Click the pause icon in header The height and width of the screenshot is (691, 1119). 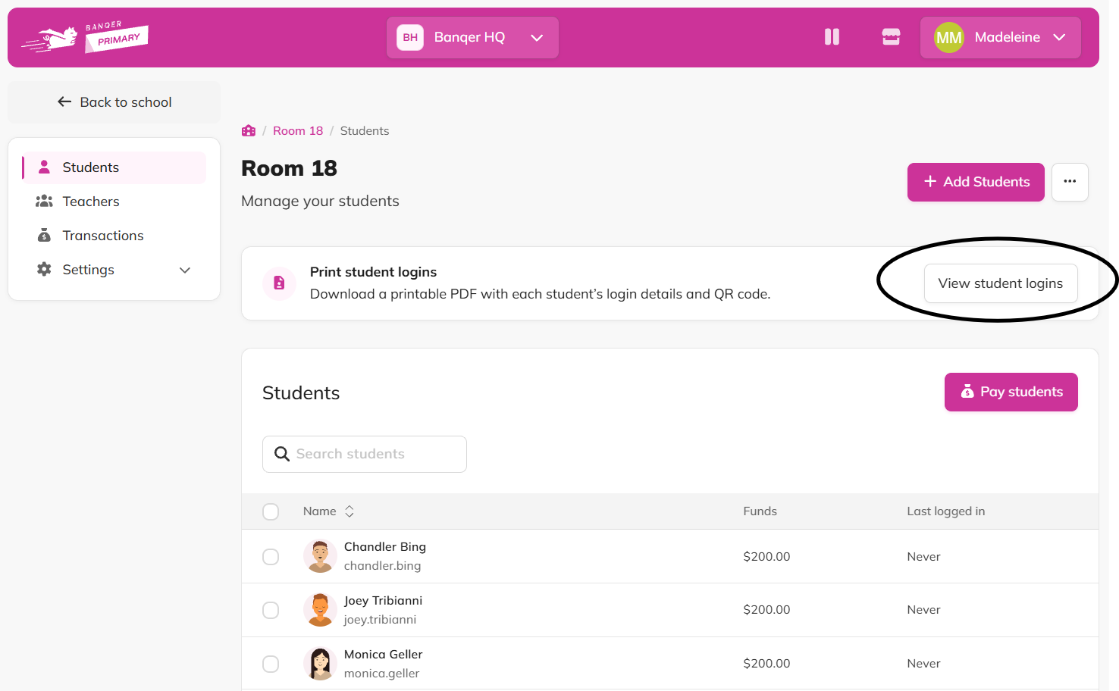click(832, 37)
